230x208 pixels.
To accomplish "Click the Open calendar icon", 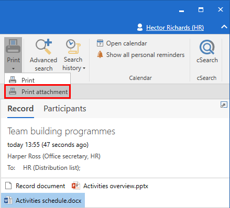I will tap(100, 43).
